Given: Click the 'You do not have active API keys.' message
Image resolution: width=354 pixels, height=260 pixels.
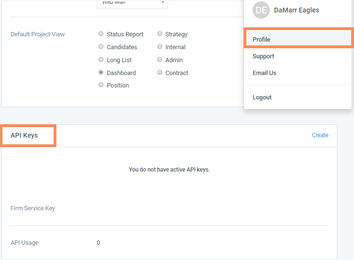Looking at the screenshot, I should tap(169, 170).
